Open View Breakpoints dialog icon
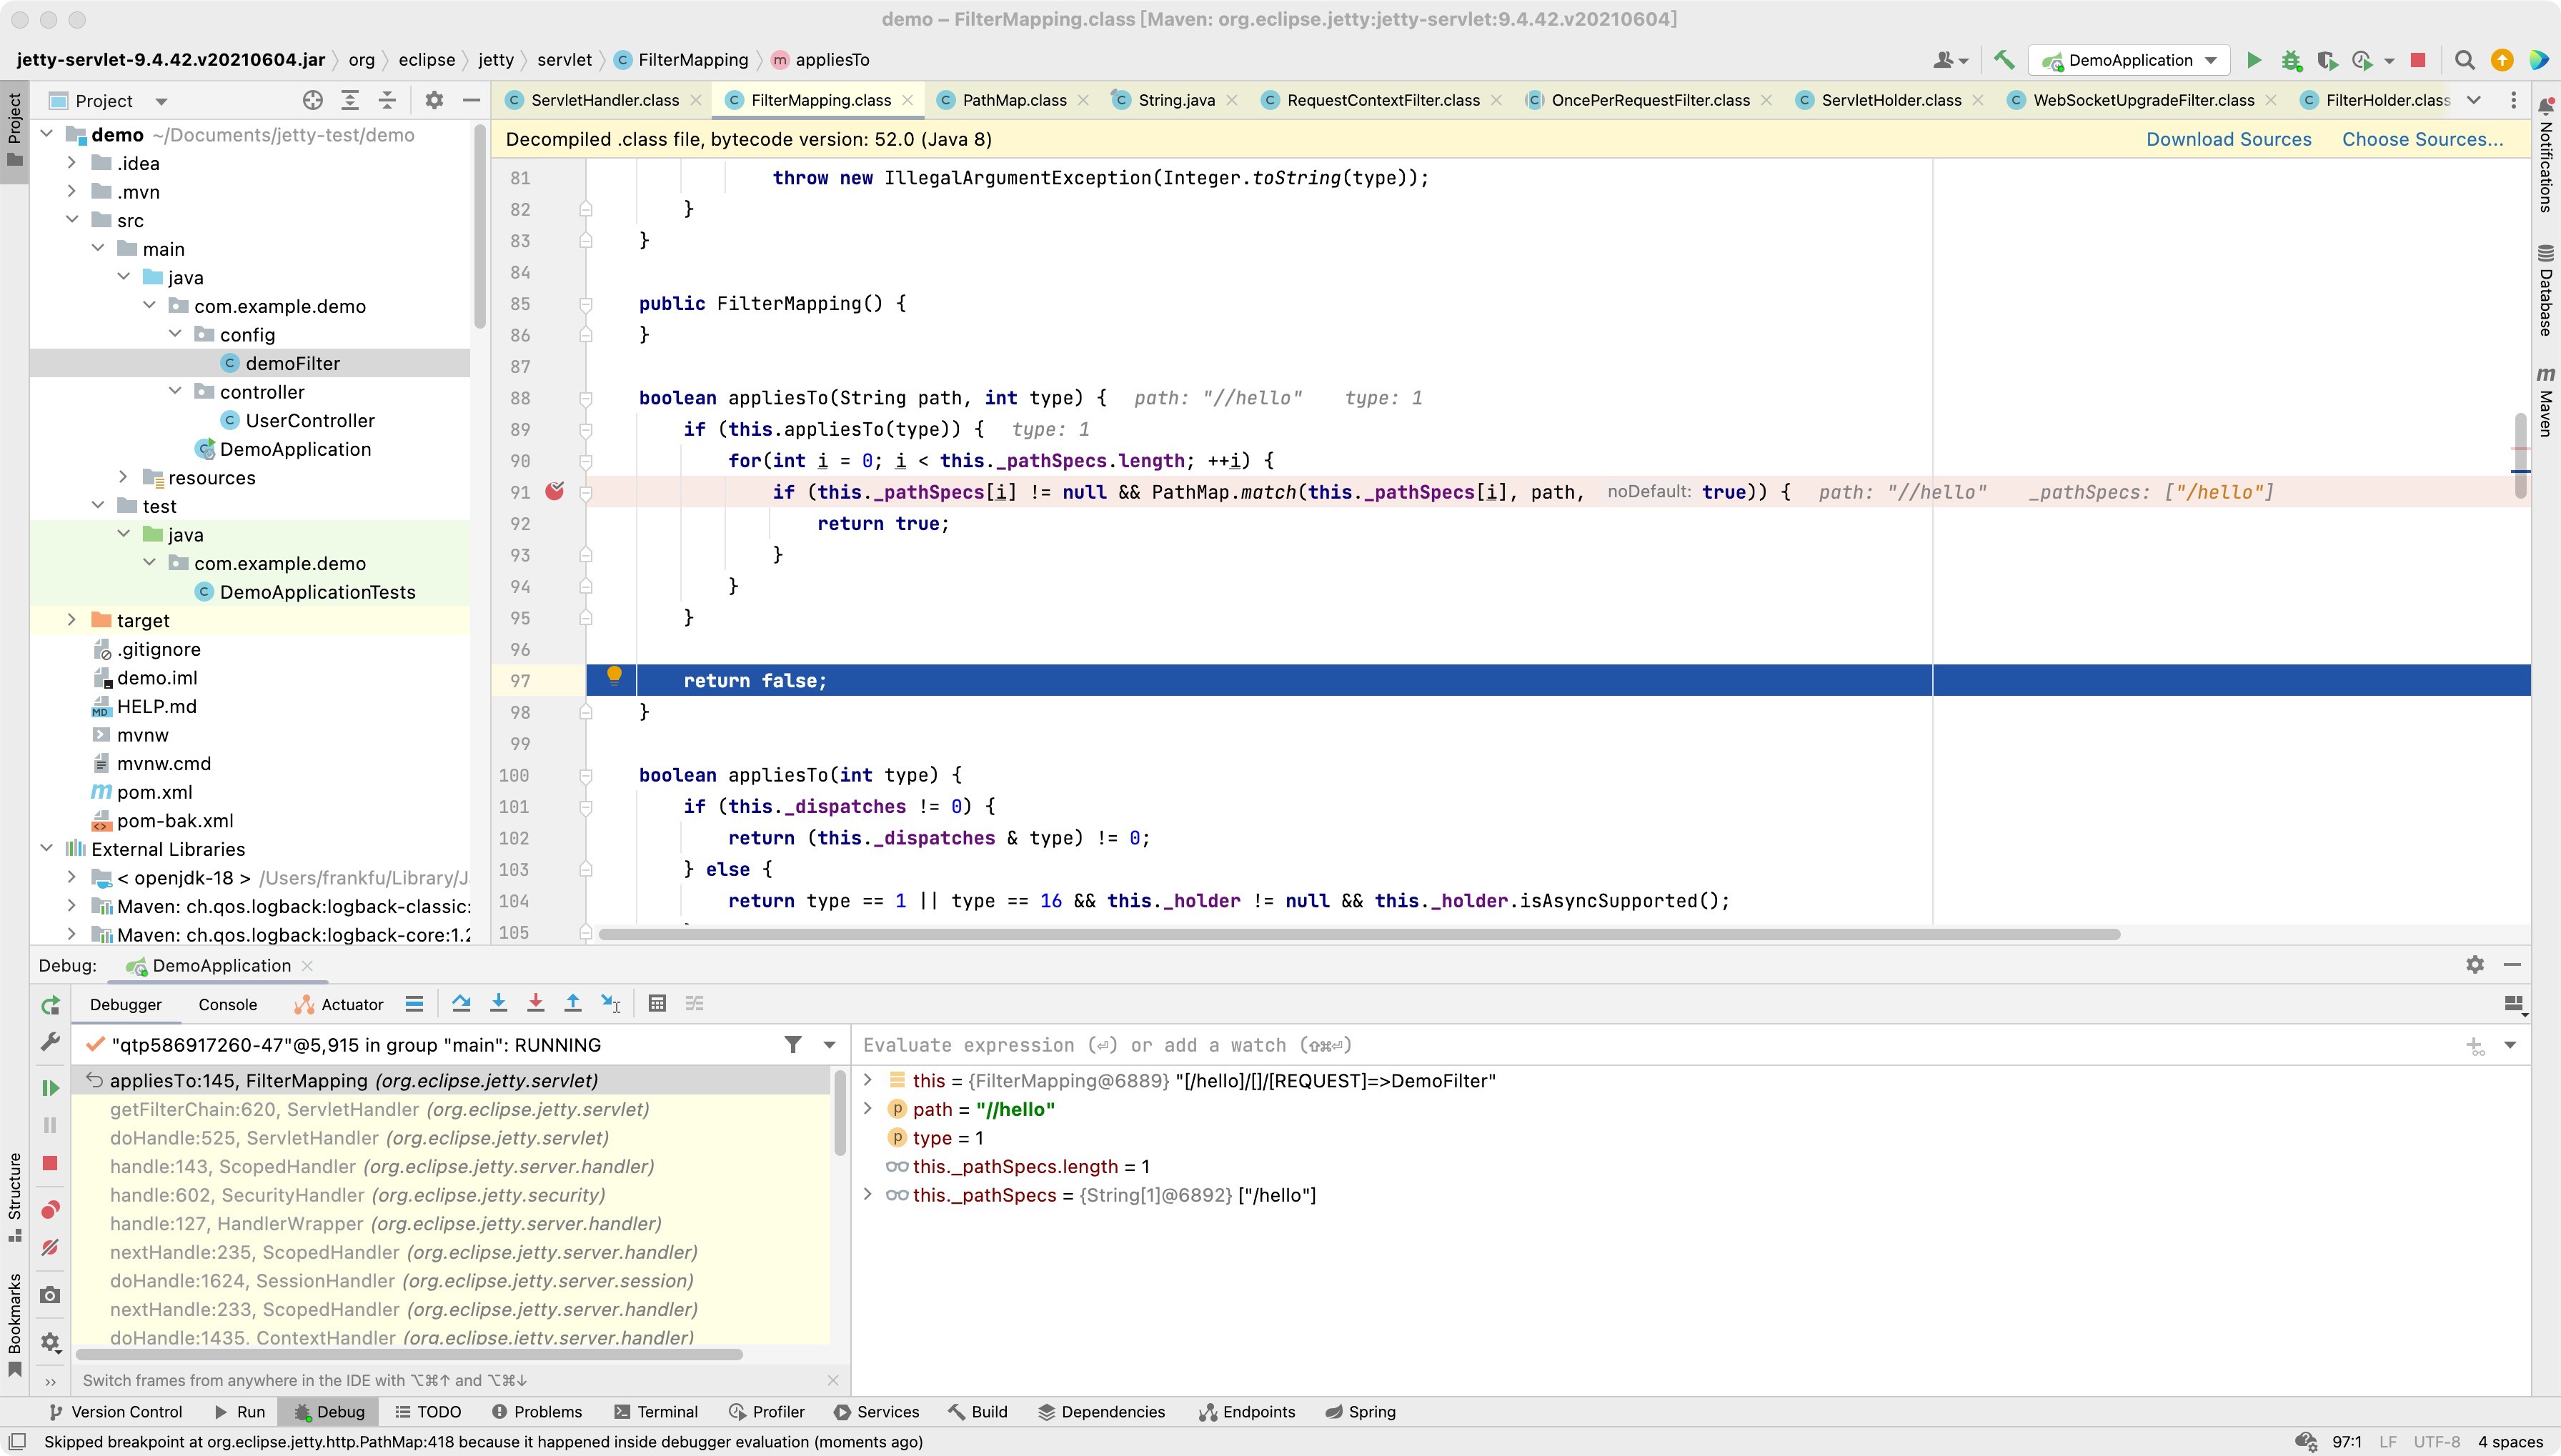The width and height of the screenshot is (2561, 1456). [x=50, y=1210]
